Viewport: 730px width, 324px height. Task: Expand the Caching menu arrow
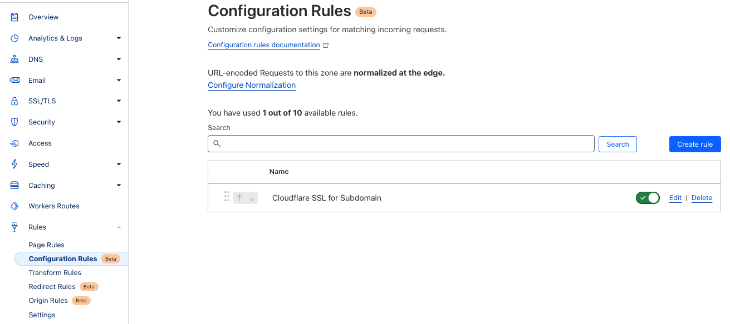point(119,186)
